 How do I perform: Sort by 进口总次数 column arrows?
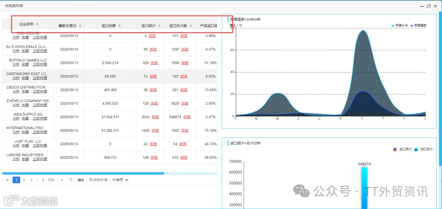[191, 26]
